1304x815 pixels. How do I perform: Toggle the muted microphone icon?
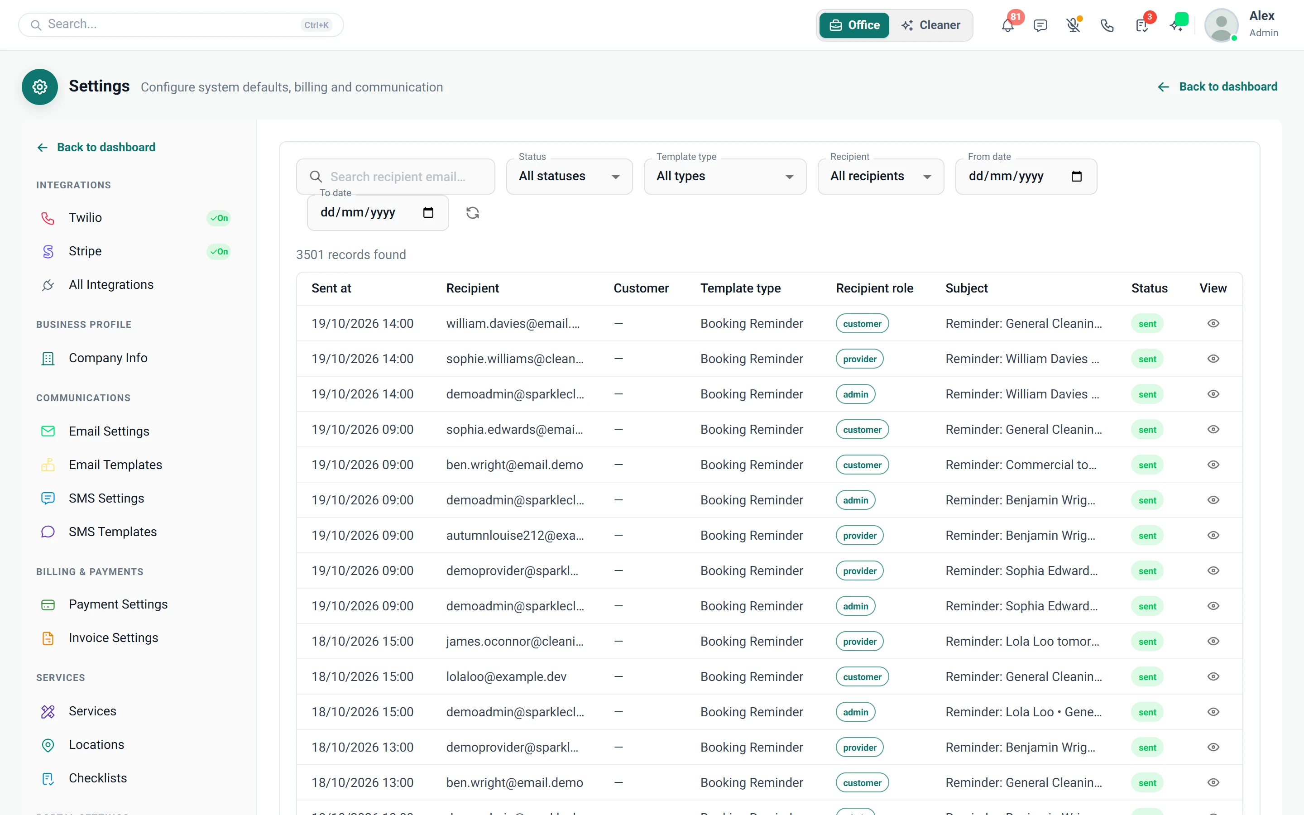(1074, 25)
